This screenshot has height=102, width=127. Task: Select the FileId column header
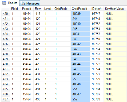tap(15, 9)
